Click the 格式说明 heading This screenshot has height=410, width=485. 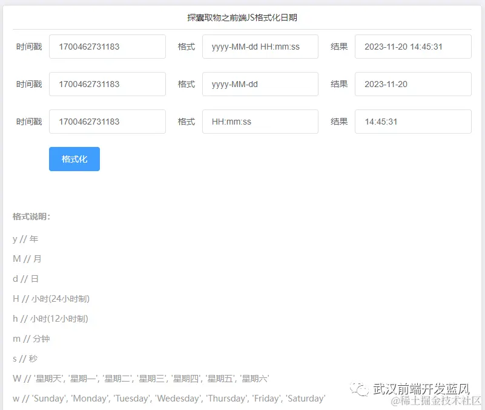[x=31, y=216]
